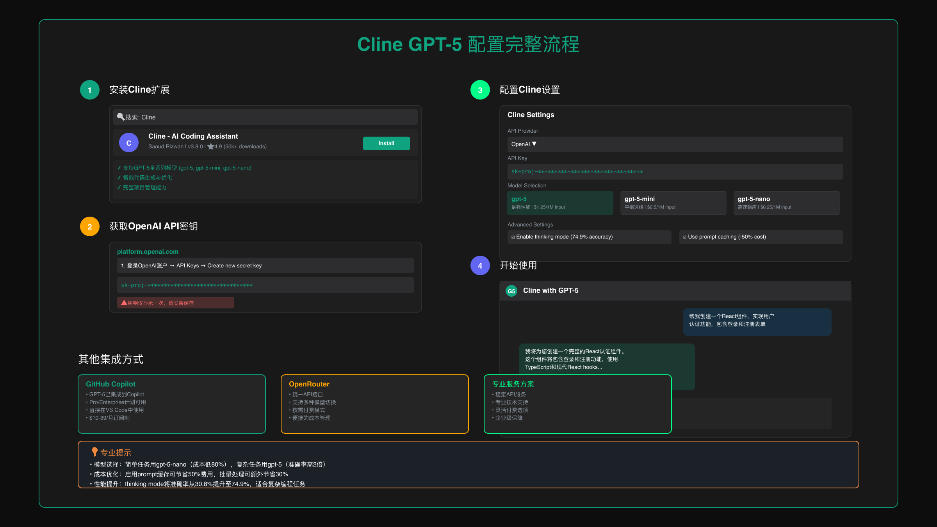The height and width of the screenshot is (527, 937).
Task: Click the sk-proj secret key box under platform.openai.com
Action: (265, 285)
